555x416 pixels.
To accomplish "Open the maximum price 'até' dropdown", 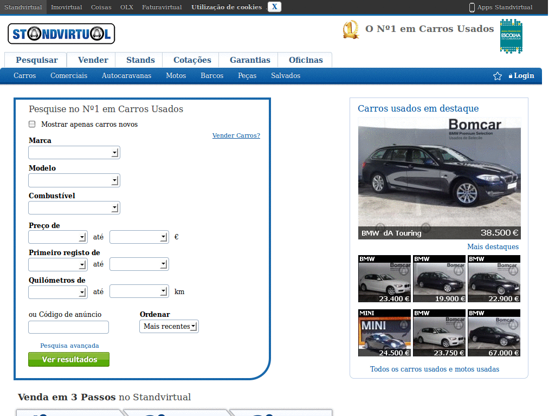I will point(139,237).
